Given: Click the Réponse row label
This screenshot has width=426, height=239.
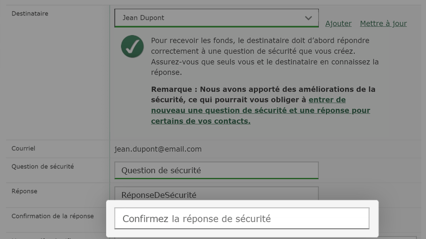Looking at the screenshot, I should [24, 191].
